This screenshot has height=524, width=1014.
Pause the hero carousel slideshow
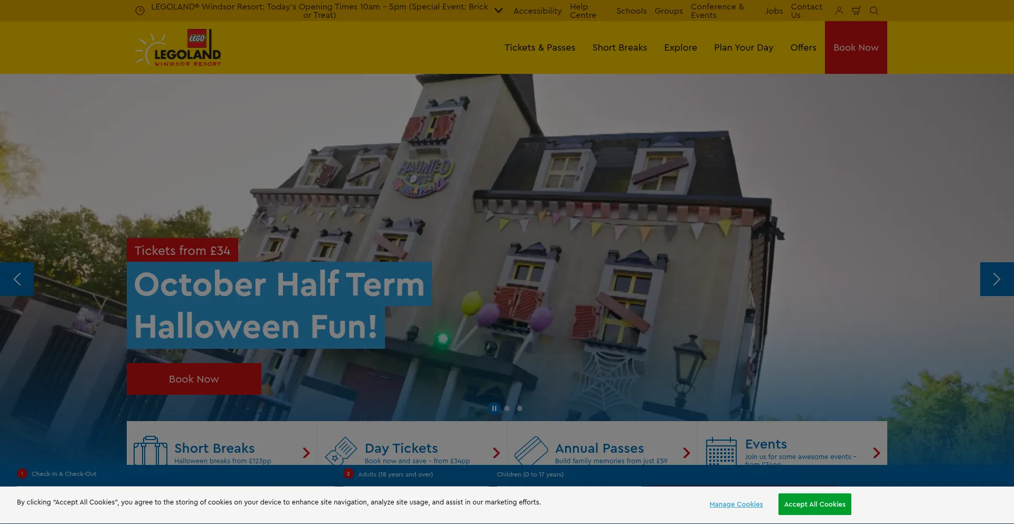pos(494,408)
